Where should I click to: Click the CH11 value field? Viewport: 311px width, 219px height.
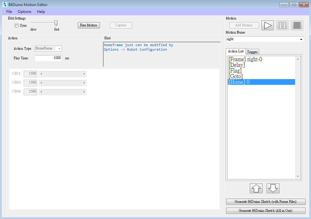(31, 74)
